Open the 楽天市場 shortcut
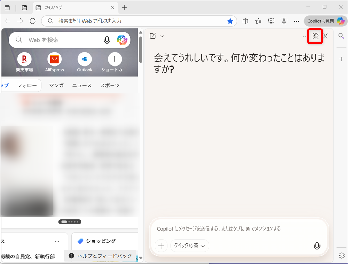Image resolution: width=348 pixels, height=264 pixels. pos(24,60)
